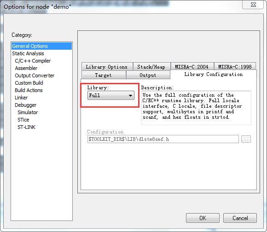Select the Library Configuration tab
Image resolution: width=267 pixels, height=232 pixels.
[x=213, y=75]
